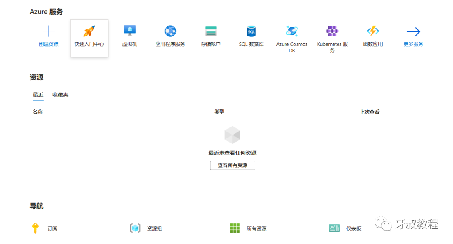Image resolution: width=453 pixels, height=244 pixels.
Task: Click the 查看所有资源 button
Action: point(232,166)
